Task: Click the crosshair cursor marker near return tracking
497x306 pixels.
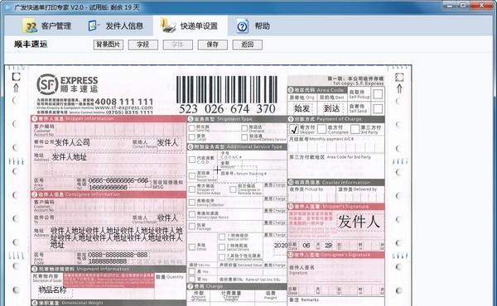Action: pos(217,170)
